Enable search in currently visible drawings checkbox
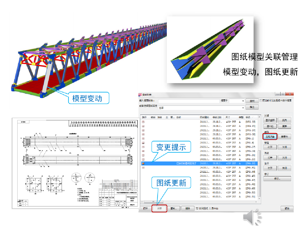The image size is (301, 226). (261, 100)
